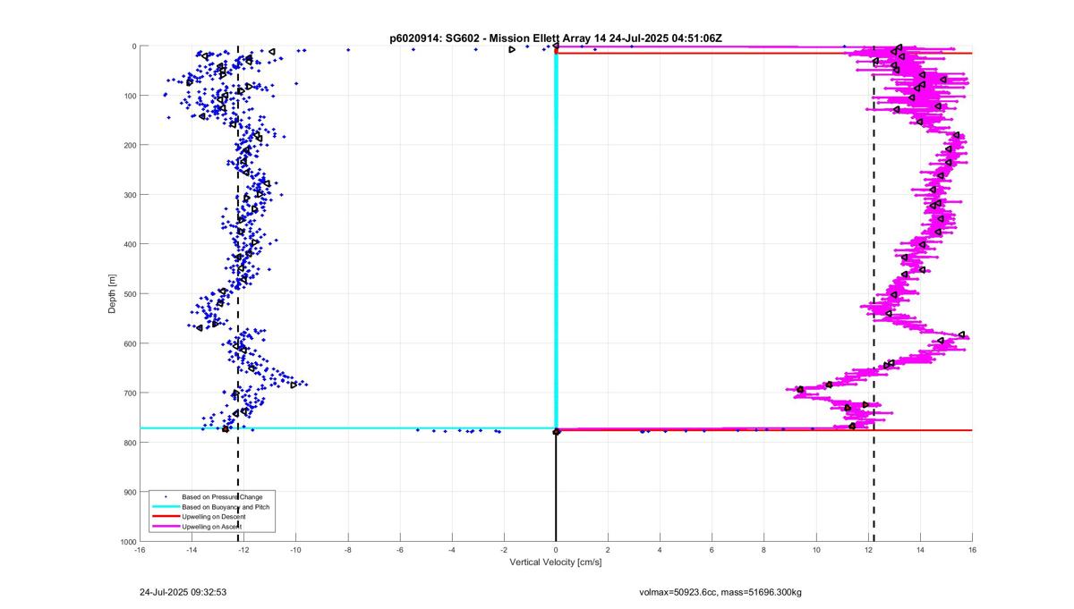Click the depth-axis tick label '100'

pyautogui.click(x=130, y=96)
